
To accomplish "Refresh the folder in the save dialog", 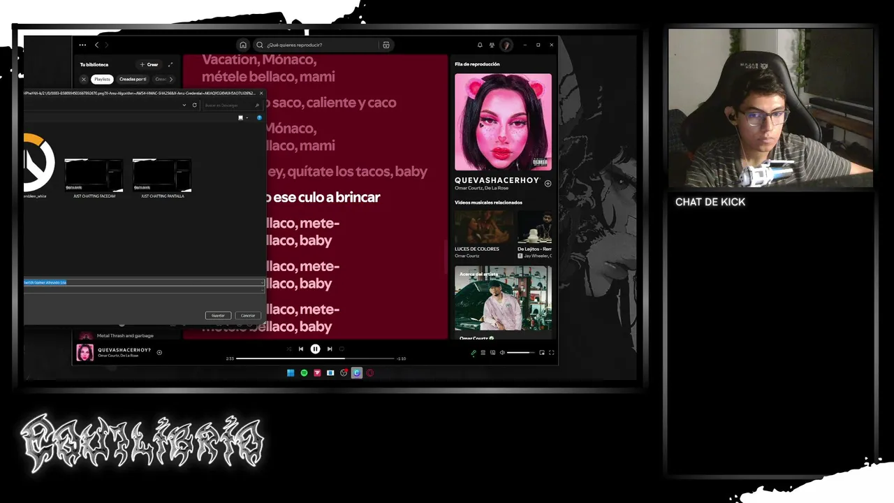I will click(x=194, y=105).
